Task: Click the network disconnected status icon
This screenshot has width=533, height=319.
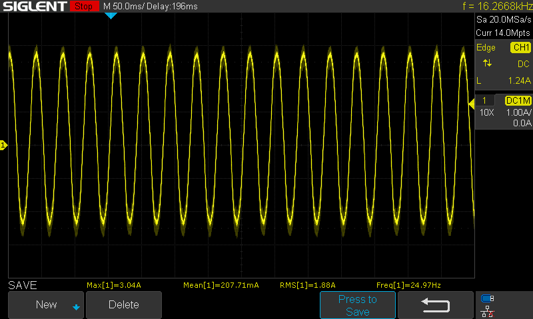Action: (x=487, y=311)
